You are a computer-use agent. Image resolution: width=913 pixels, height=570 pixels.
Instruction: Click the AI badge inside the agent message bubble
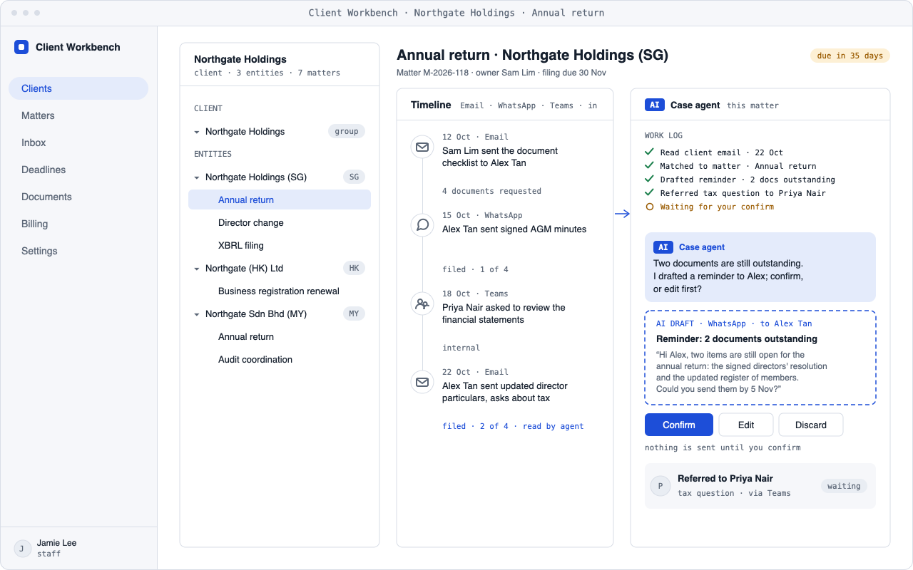tap(663, 247)
